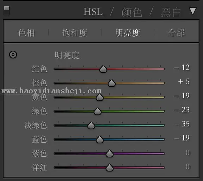
Task: Click the 蓝色 luminance slider handle
Action: (100, 139)
